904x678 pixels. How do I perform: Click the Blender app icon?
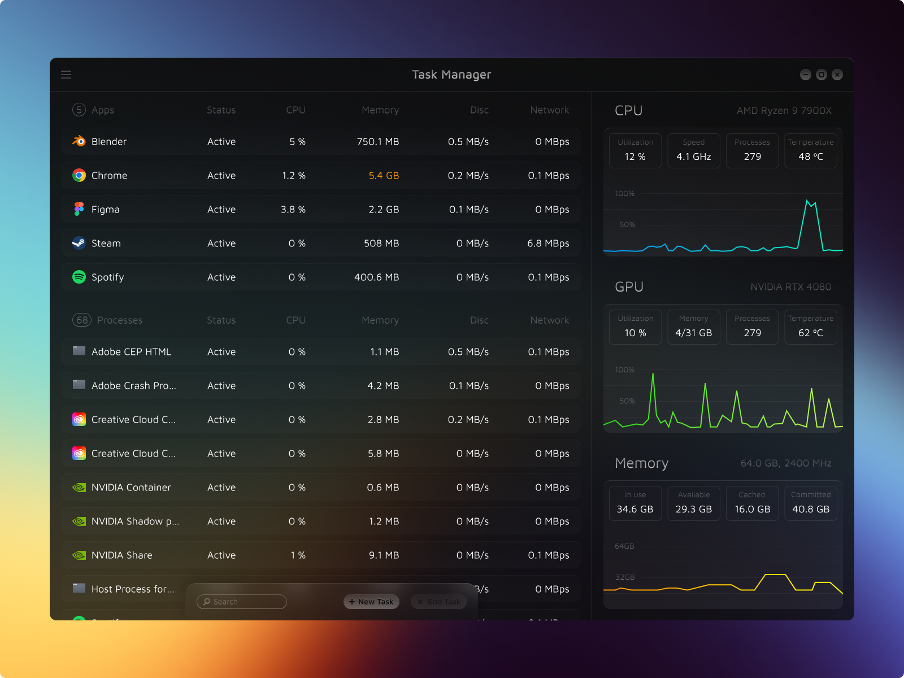pos(79,141)
